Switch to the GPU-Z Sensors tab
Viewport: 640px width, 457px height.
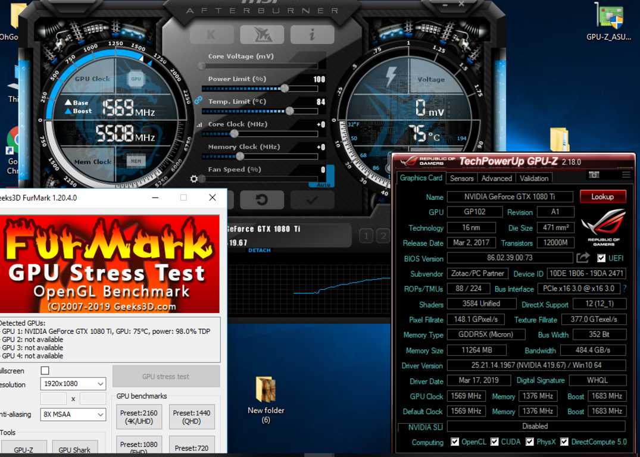point(461,178)
